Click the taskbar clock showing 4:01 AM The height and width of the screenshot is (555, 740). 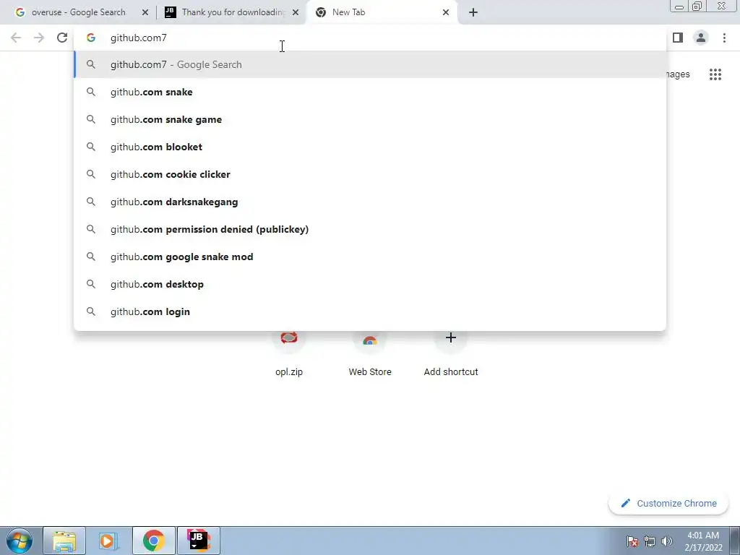[703, 541]
